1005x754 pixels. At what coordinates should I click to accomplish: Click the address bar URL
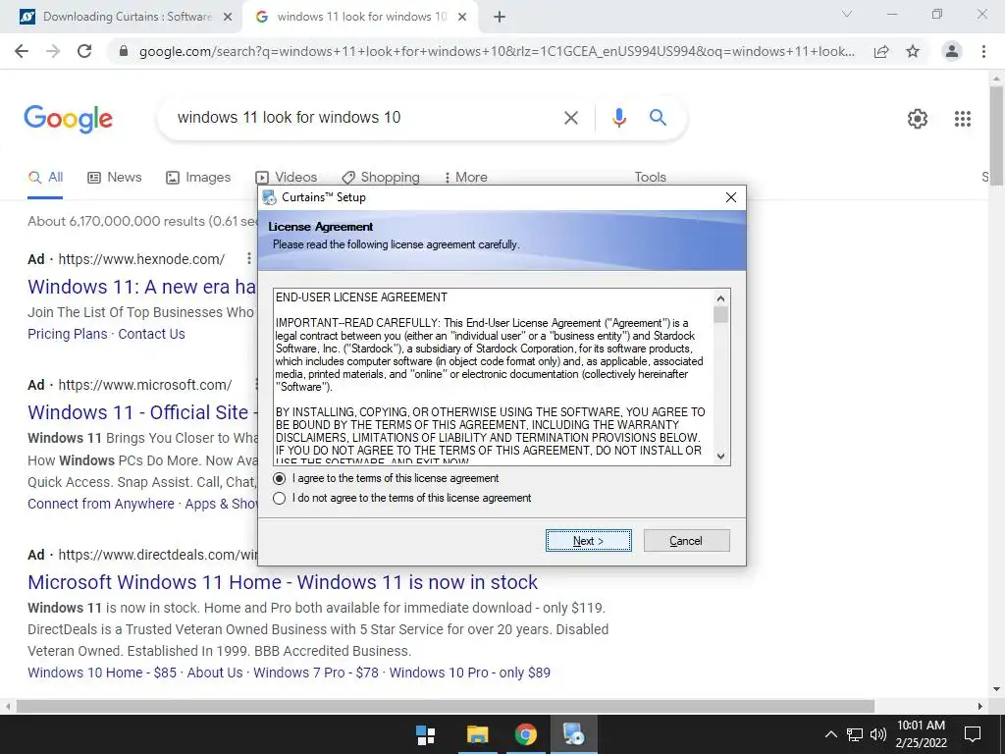tap(497, 51)
